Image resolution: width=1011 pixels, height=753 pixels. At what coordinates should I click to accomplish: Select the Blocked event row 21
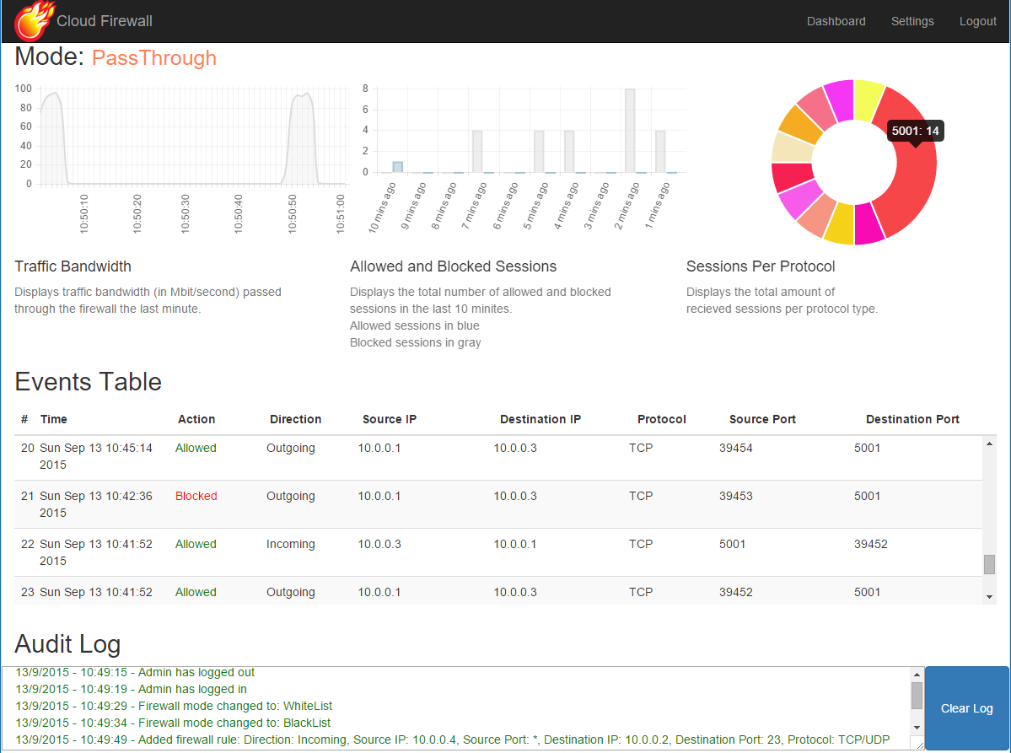497,504
